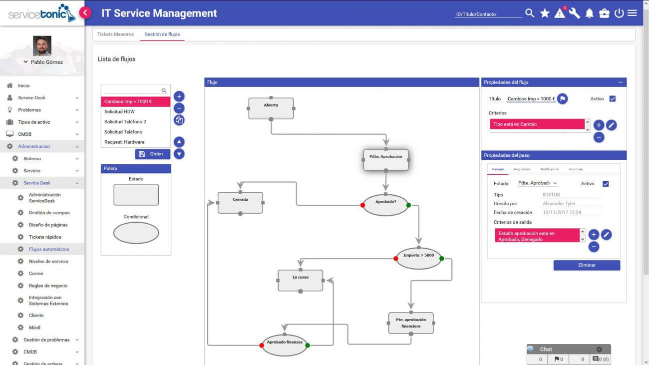The height and width of the screenshot is (365, 649).
Task: Open favorites star icon in top bar
Action: [545, 13]
